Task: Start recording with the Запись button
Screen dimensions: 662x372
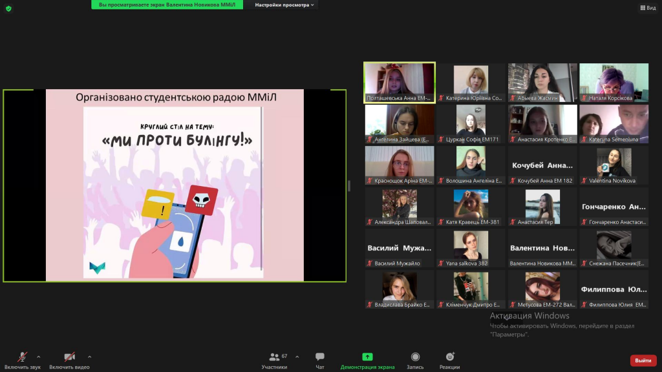Action: pyautogui.click(x=415, y=360)
